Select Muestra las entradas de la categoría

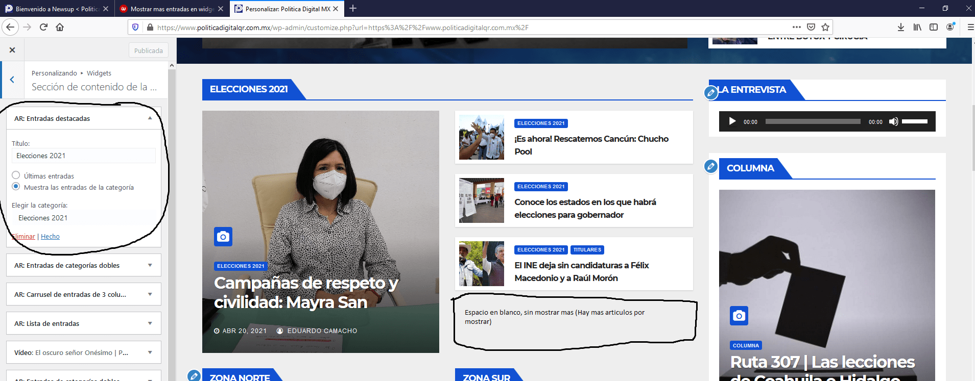pos(16,187)
